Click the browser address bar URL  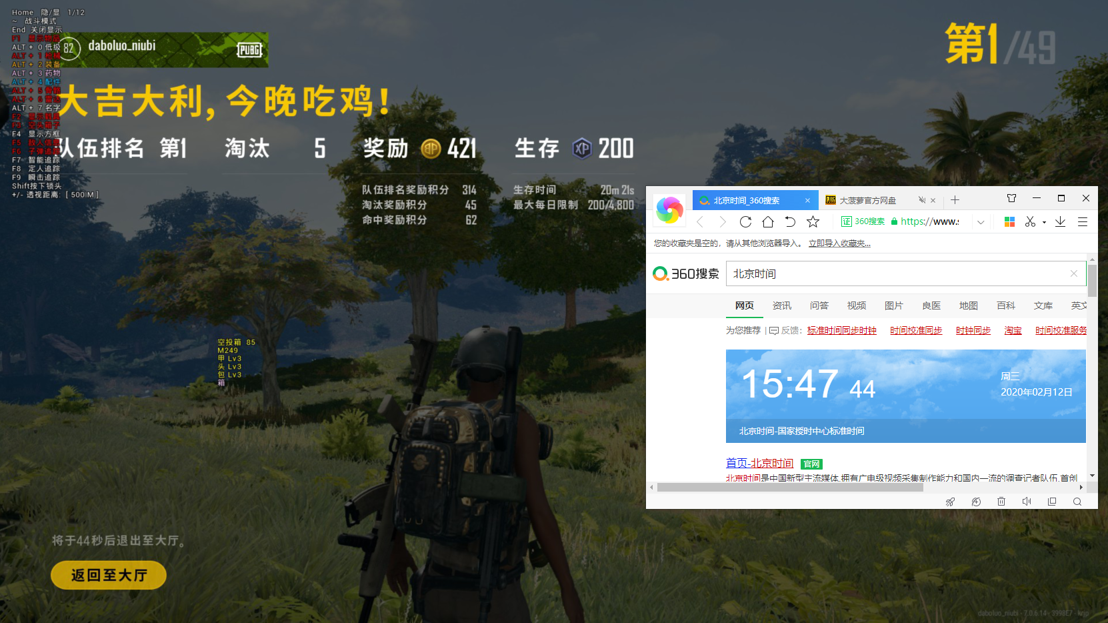(x=929, y=221)
